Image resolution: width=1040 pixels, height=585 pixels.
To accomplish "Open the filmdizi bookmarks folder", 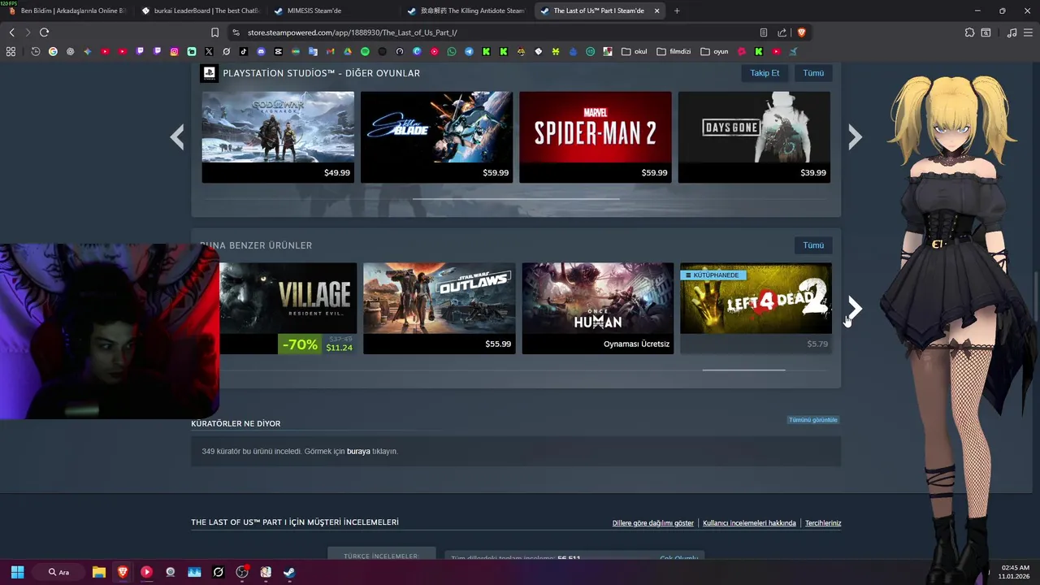I will 674,51.
